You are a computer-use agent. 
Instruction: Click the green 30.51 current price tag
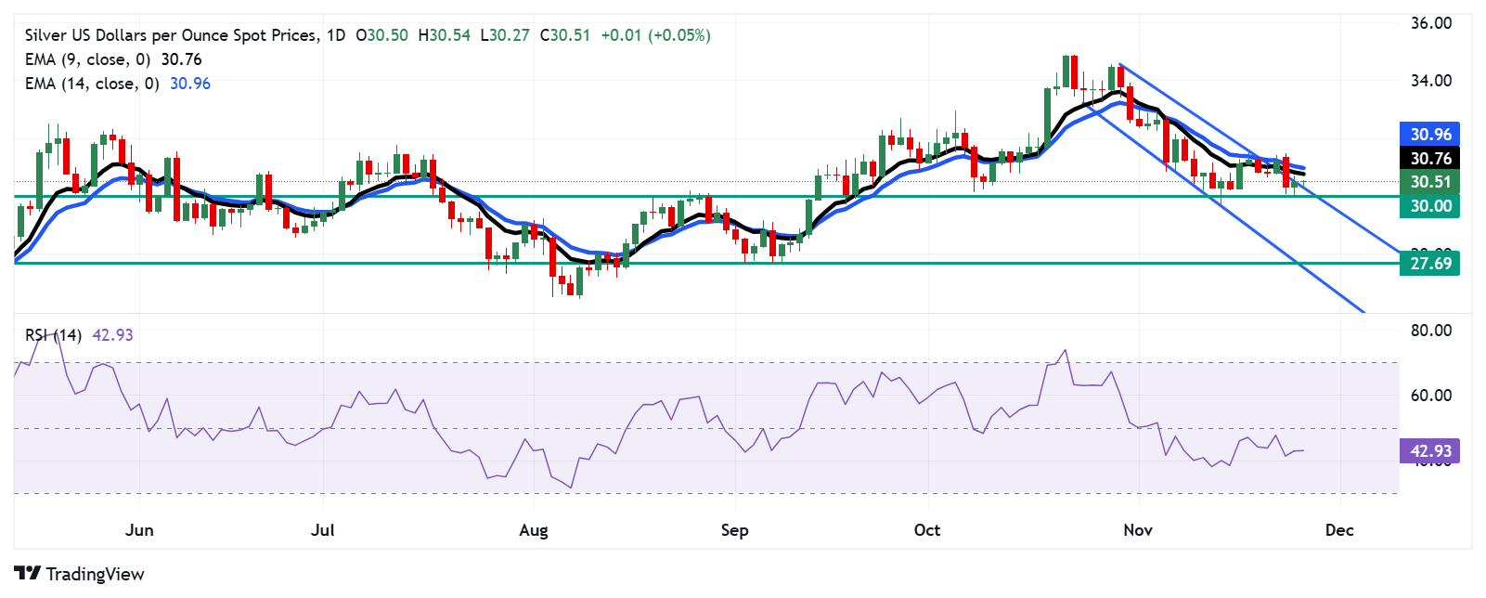(1429, 182)
